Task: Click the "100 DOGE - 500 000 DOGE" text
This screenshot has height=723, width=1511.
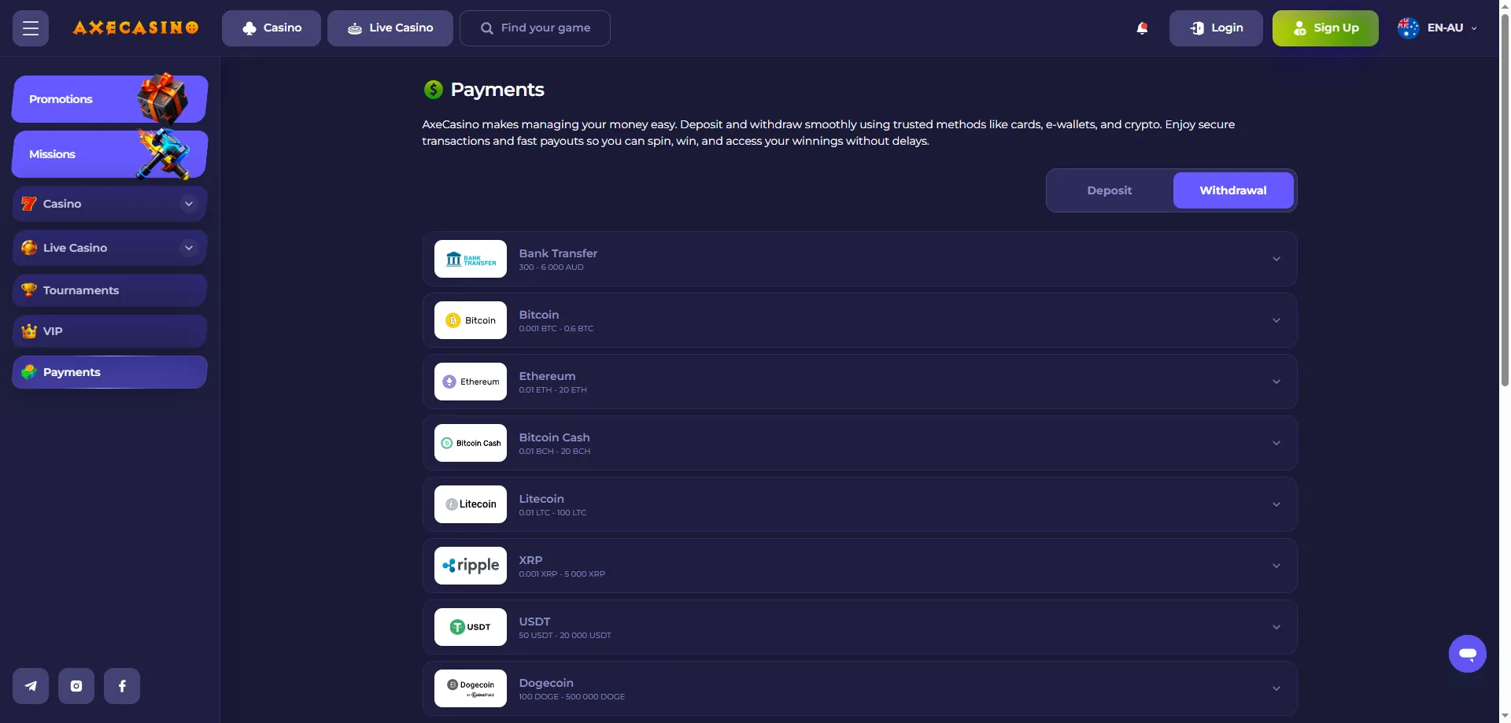Action: coord(571,697)
